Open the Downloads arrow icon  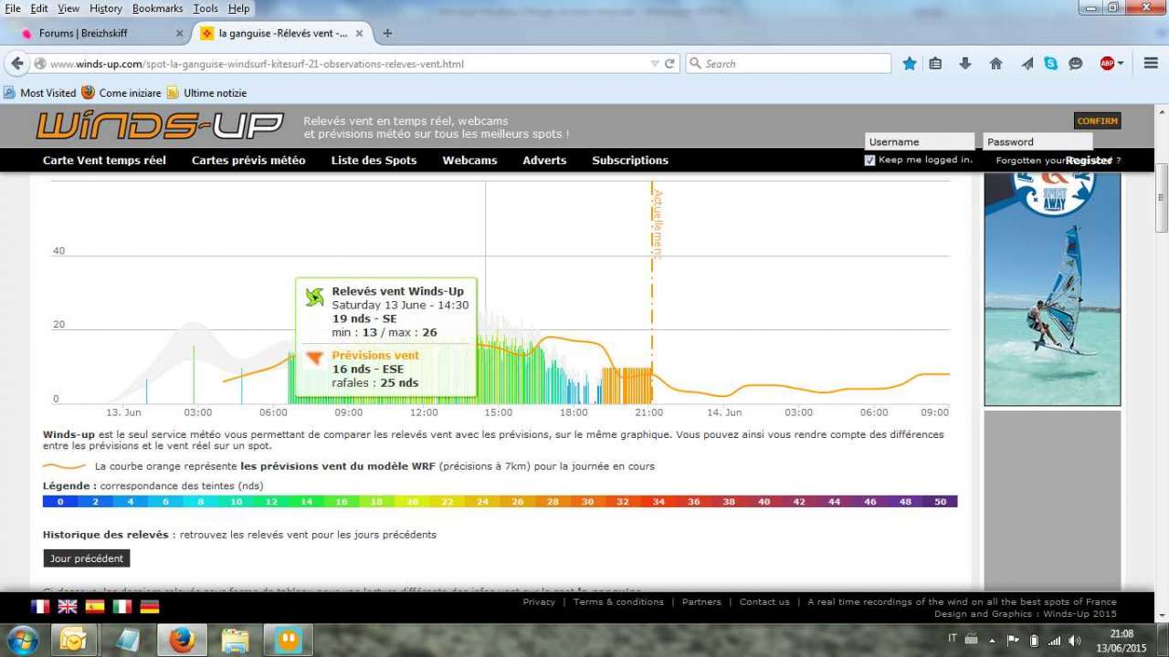coord(965,63)
